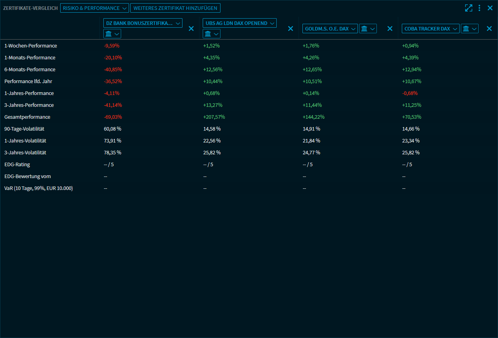
Task: Expand the COBA Tracker DAX dropdown
Action: pyautogui.click(x=431, y=28)
